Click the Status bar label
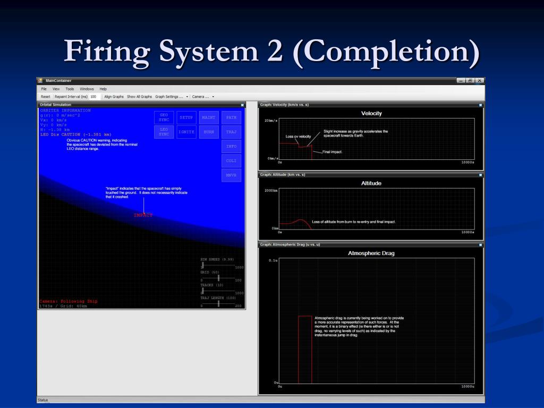544x408 pixels. (42, 400)
